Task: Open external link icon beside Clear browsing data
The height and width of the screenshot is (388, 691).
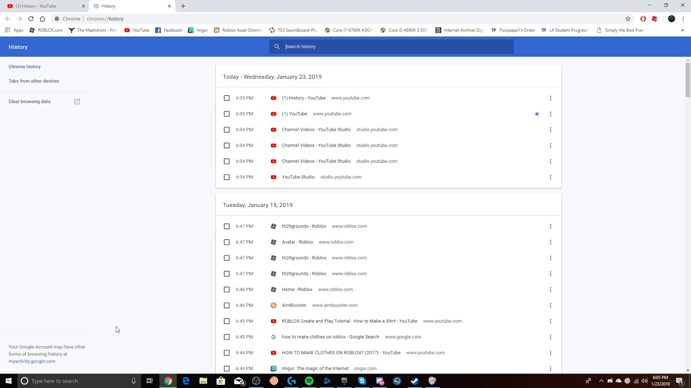Action: coord(77,101)
